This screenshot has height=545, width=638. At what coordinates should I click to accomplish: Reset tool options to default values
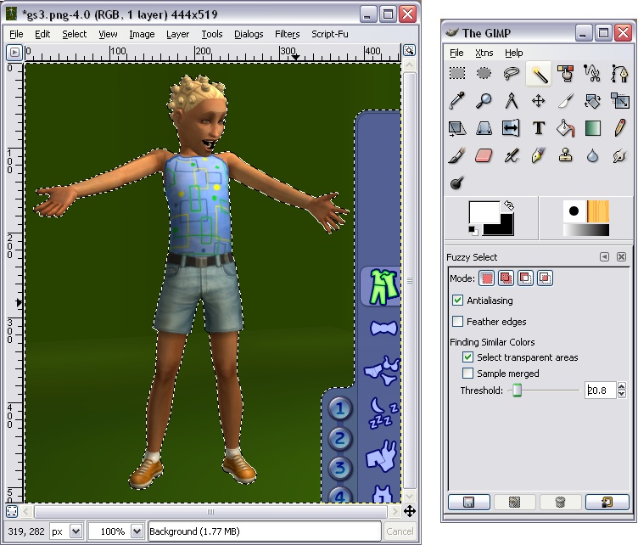pos(607,502)
